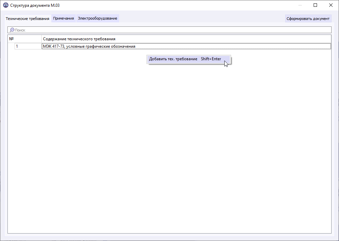Select the МЭК 417-73 requirement row
The height and width of the screenshot is (241, 339).
tap(135, 46)
